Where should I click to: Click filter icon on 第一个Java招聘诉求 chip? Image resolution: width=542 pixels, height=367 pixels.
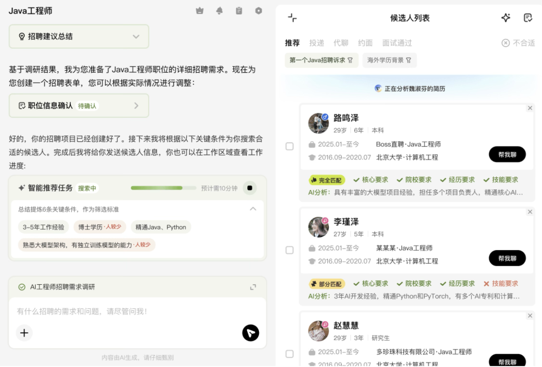click(350, 61)
